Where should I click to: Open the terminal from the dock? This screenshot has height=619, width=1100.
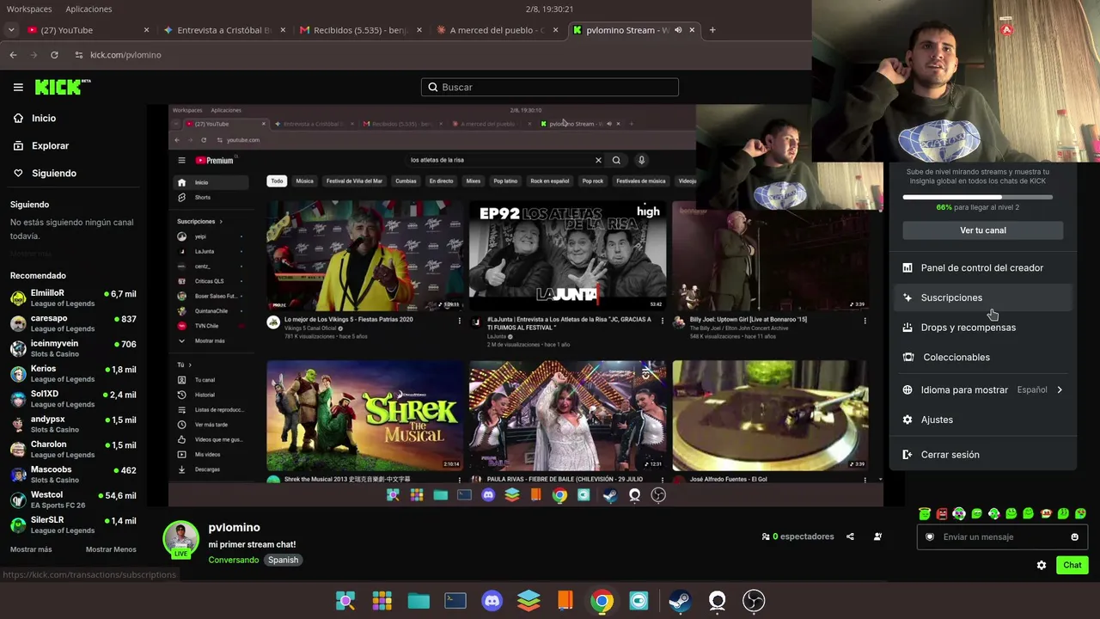click(455, 601)
